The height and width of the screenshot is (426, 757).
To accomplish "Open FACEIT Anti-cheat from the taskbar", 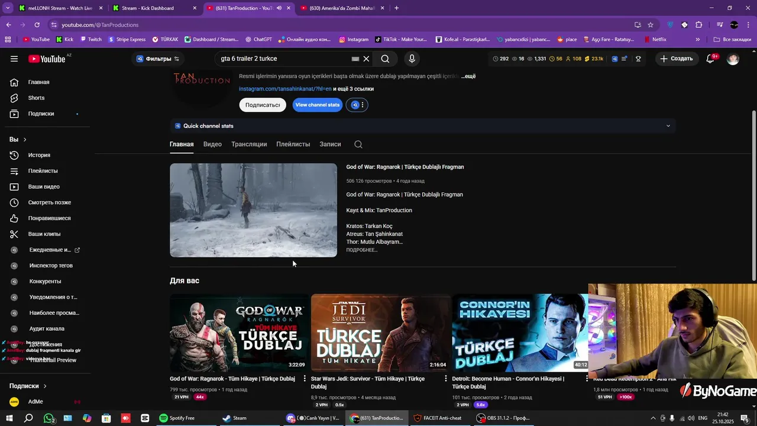I will coord(438,418).
